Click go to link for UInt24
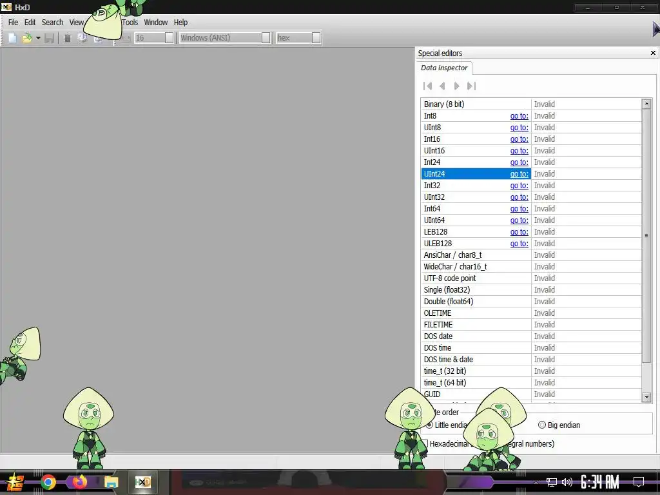This screenshot has width=660, height=495. pyautogui.click(x=519, y=174)
